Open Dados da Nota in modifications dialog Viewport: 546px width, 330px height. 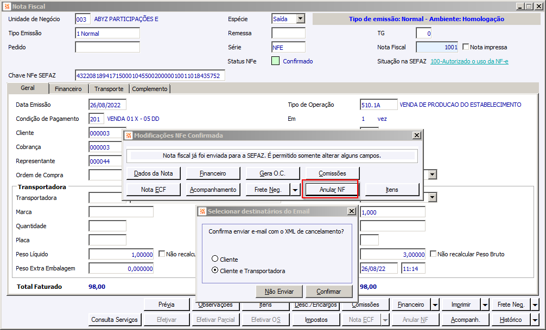[154, 173]
